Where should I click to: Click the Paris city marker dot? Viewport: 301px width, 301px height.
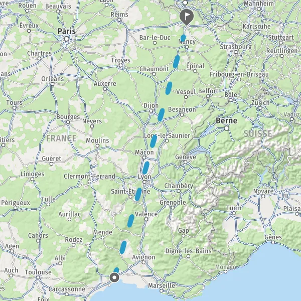tap(66, 39)
